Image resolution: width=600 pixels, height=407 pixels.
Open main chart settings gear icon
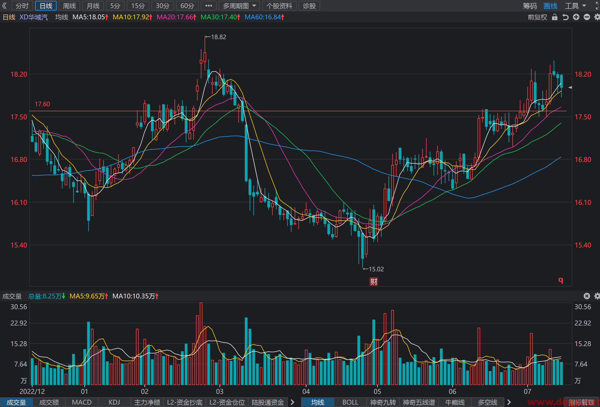597,17
